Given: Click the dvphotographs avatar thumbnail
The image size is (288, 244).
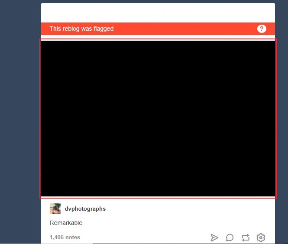Looking at the screenshot, I should pyautogui.click(x=55, y=209).
